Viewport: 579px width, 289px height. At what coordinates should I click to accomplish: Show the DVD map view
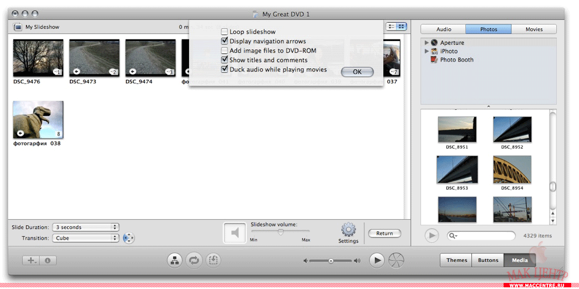[x=174, y=261]
